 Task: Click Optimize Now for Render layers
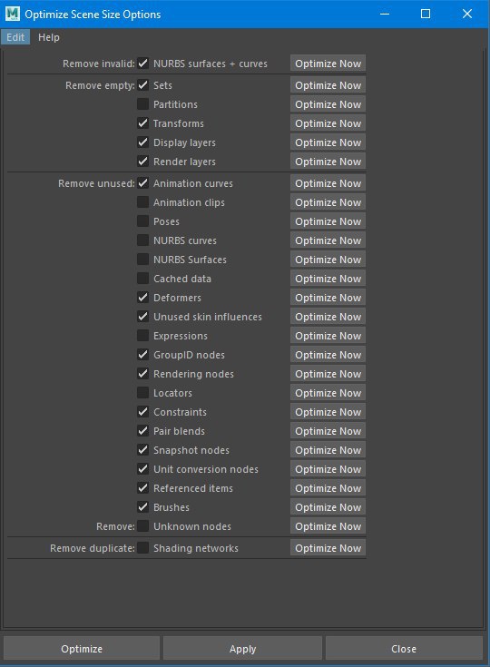(328, 162)
